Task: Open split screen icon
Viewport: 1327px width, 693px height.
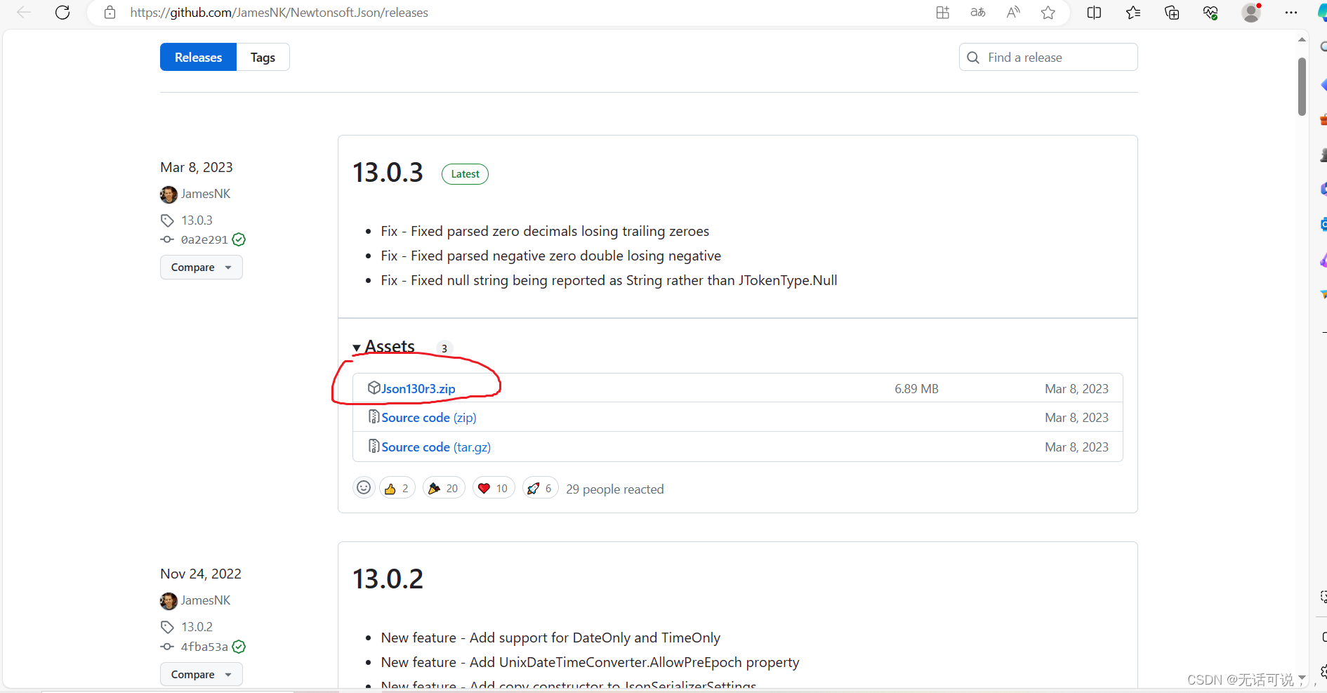Action: pyautogui.click(x=1094, y=13)
